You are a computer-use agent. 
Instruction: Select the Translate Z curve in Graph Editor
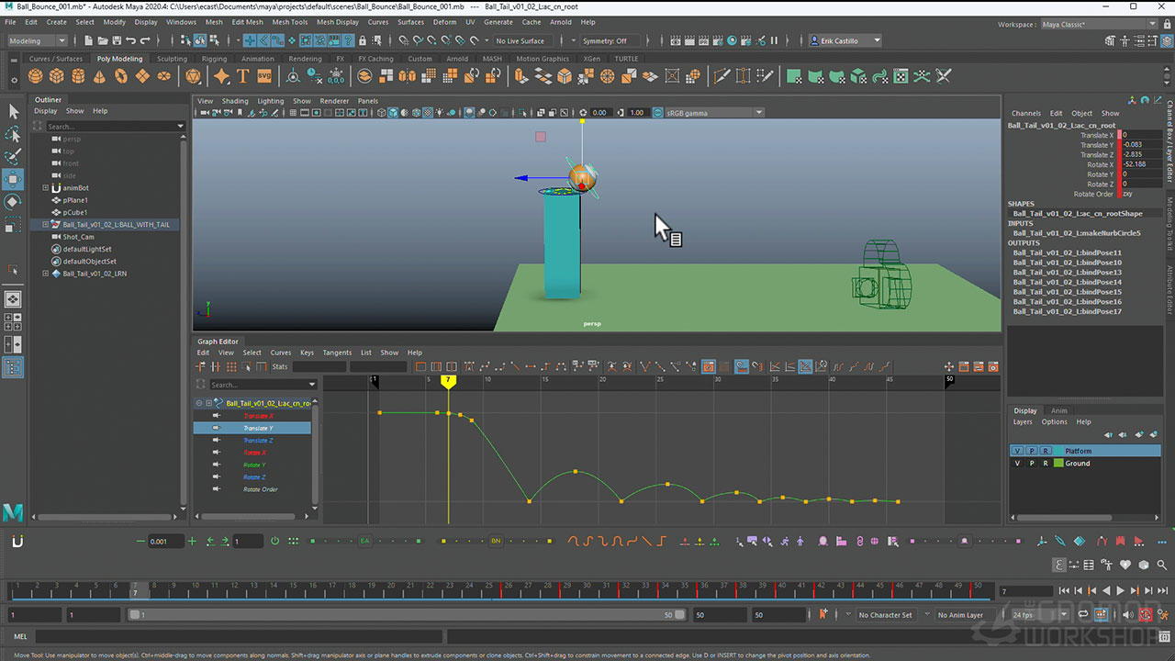[258, 441]
